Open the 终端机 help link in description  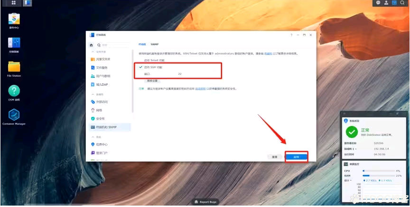(x=268, y=54)
